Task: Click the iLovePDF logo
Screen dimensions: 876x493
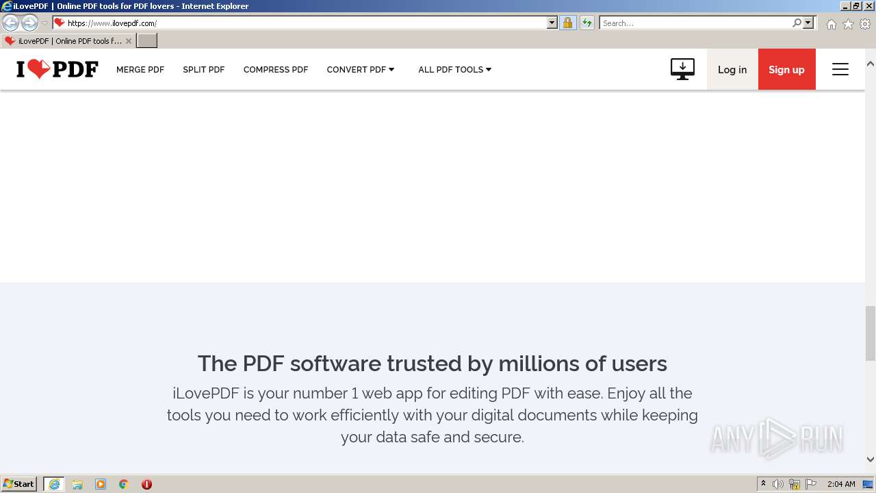Action: click(57, 69)
